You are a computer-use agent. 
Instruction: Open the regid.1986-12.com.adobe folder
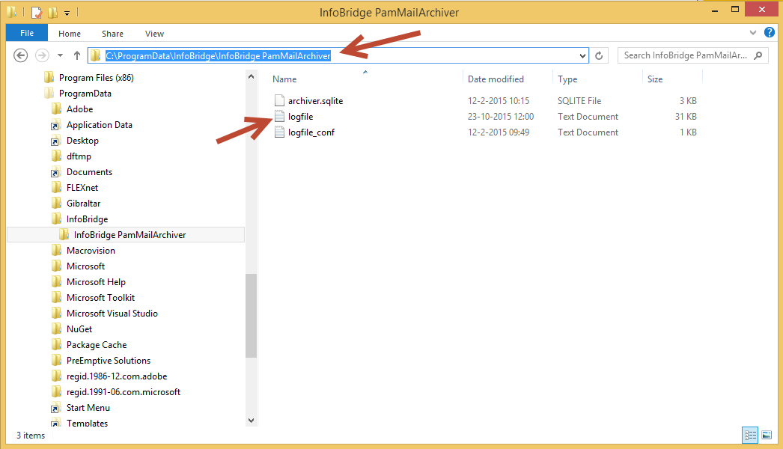tap(116, 376)
